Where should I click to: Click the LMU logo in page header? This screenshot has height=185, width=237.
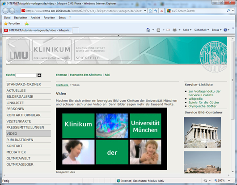click(19, 50)
